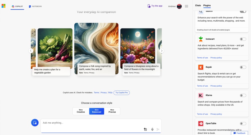Select More Creative conversation style
This screenshot has width=251, height=135.
81,111
